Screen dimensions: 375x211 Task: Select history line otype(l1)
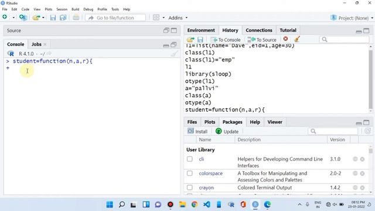pyautogui.click(x=200, y=81)
